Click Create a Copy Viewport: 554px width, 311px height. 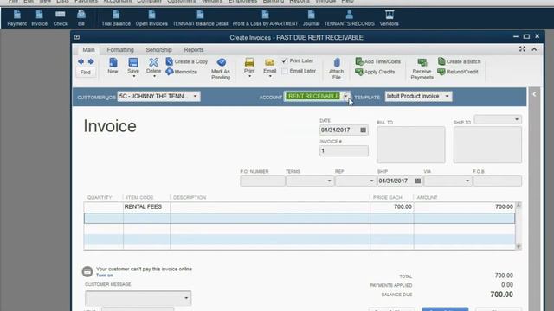187,61
